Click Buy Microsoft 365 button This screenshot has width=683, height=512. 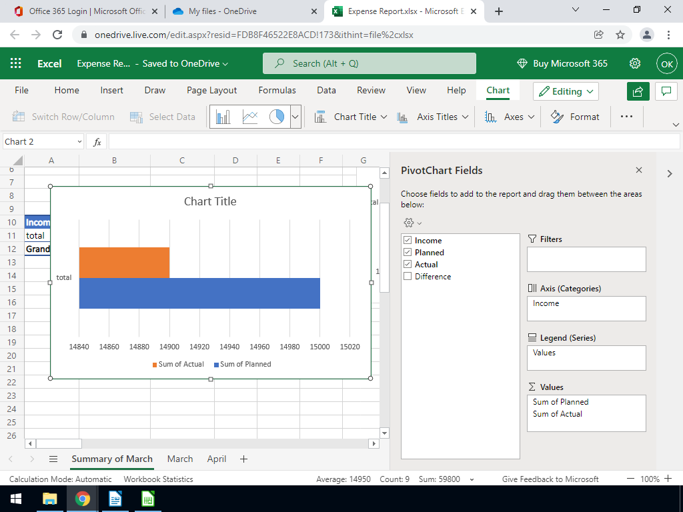coord(562,63)
